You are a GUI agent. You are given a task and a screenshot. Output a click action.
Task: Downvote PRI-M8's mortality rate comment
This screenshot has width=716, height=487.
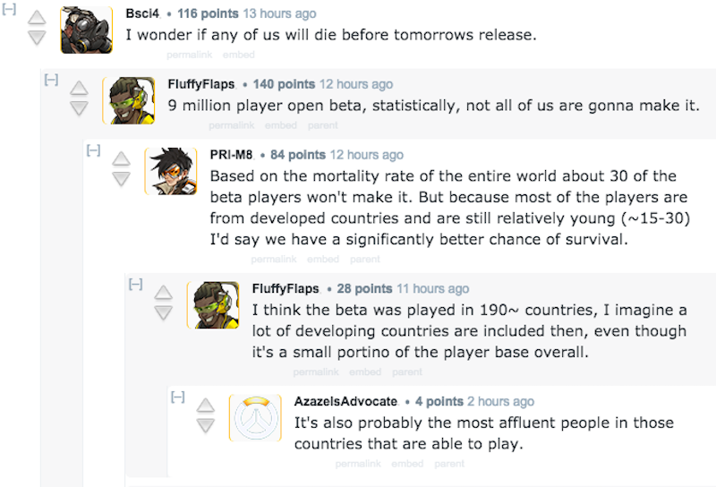pyautogui.click(x=121, y=179)
